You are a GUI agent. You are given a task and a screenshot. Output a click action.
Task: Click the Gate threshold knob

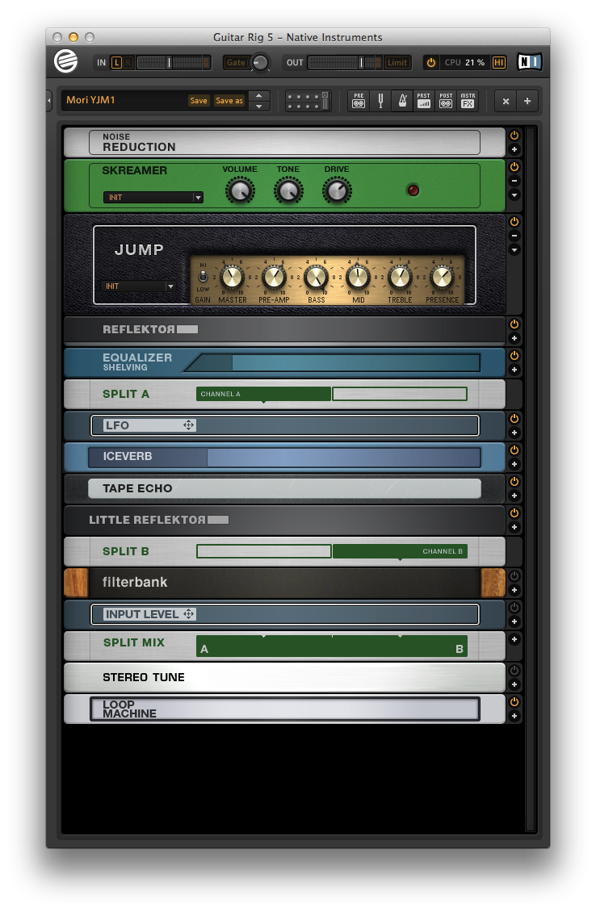pyautogui.click(x=259, y=62)
